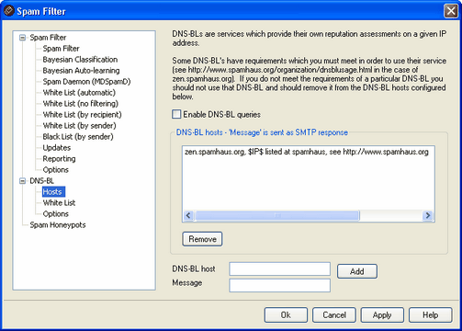The width and height of the screenshot is (462, 331).
Task: Enable DNS-BL queries checkbox
Action: [176, 114]
